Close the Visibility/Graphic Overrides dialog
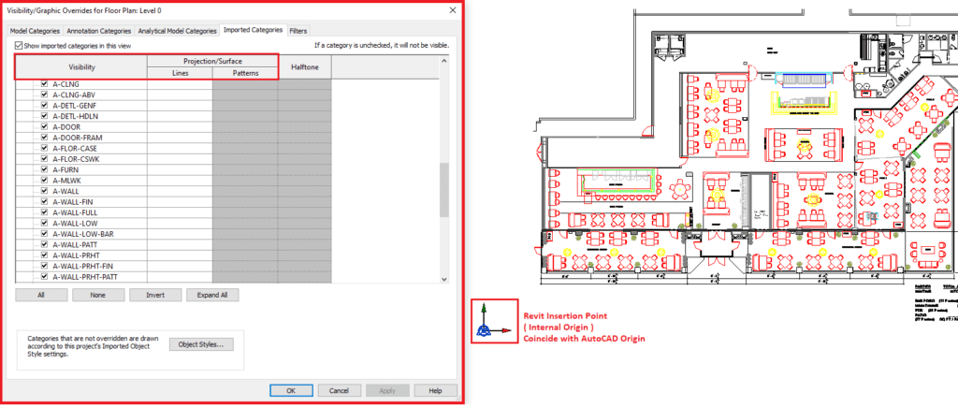958x408 pixels. [x=454, y=9]
